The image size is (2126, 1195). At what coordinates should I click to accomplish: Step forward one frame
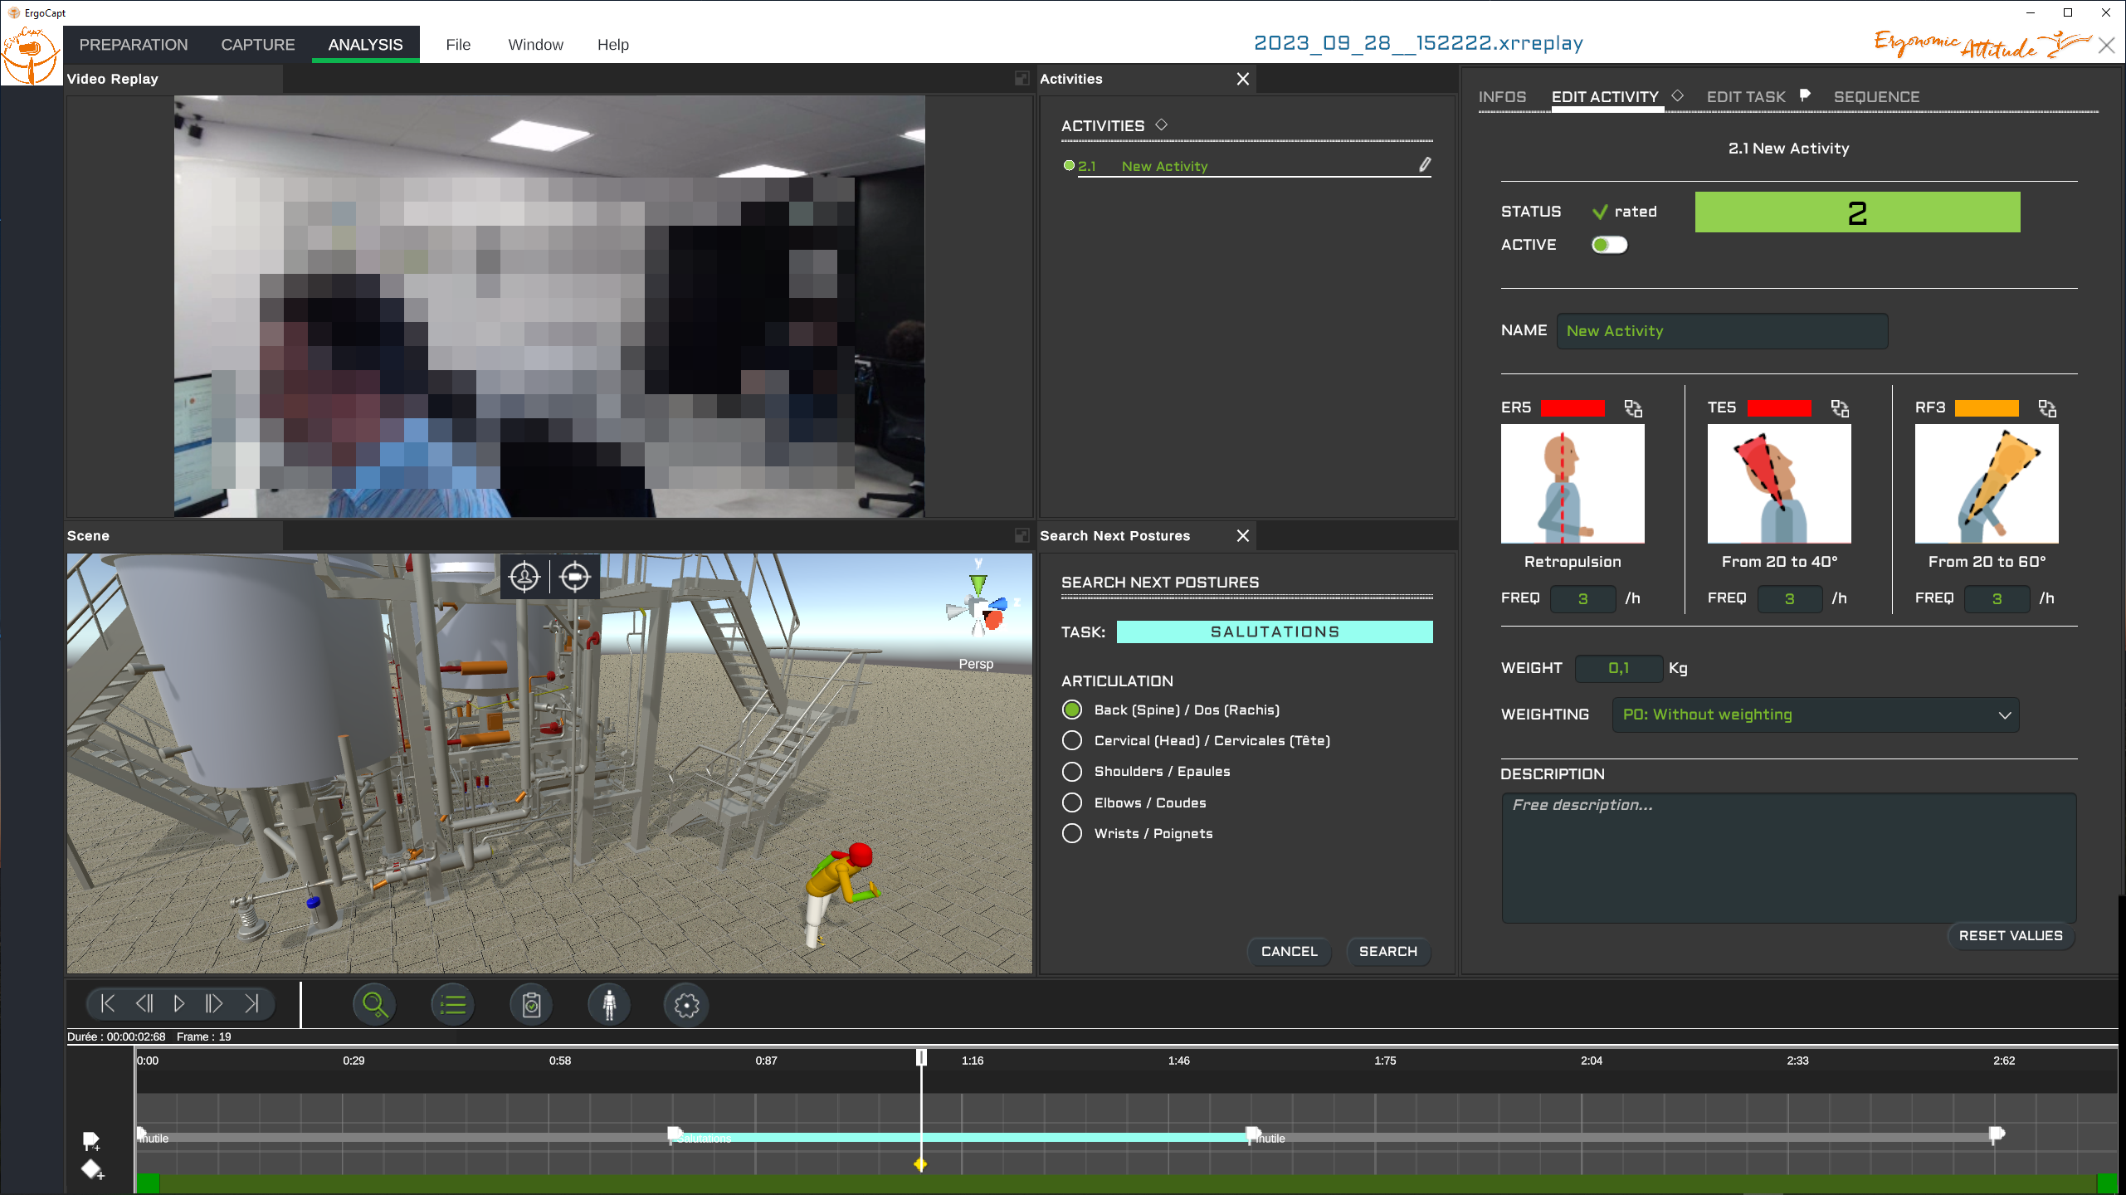(214, 1004)
